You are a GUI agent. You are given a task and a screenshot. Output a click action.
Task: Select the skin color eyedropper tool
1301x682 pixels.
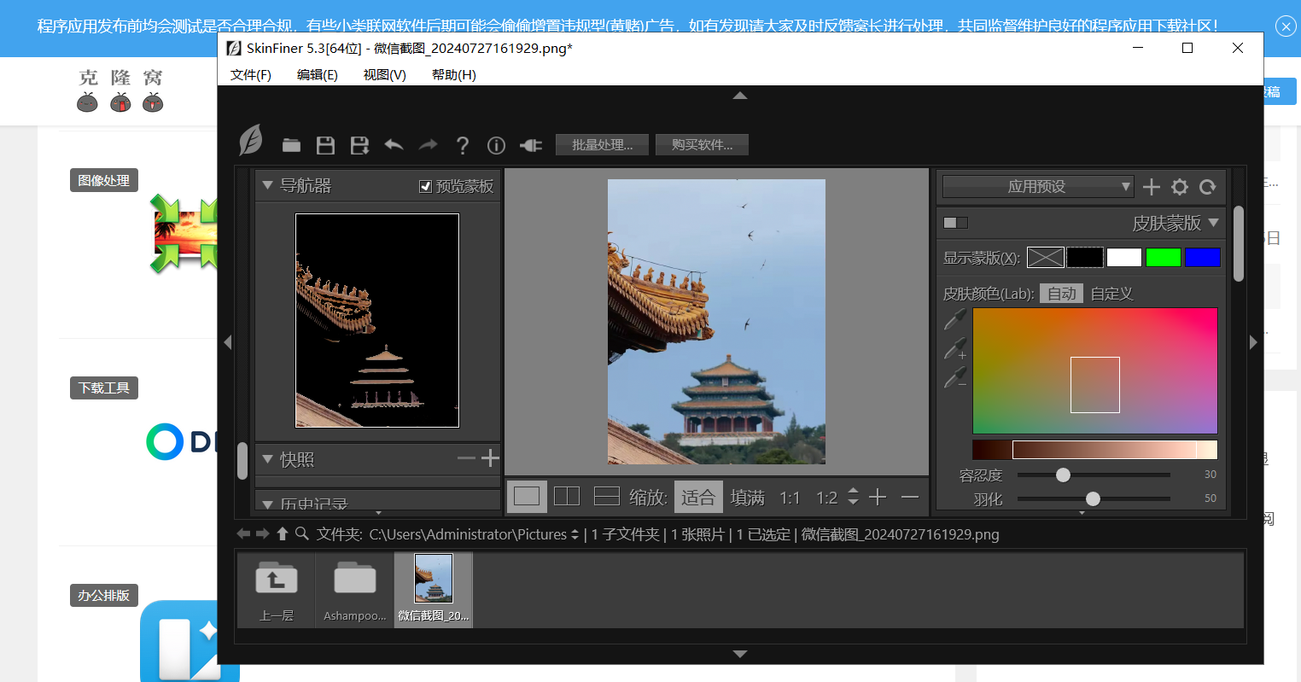click(955, 319)
